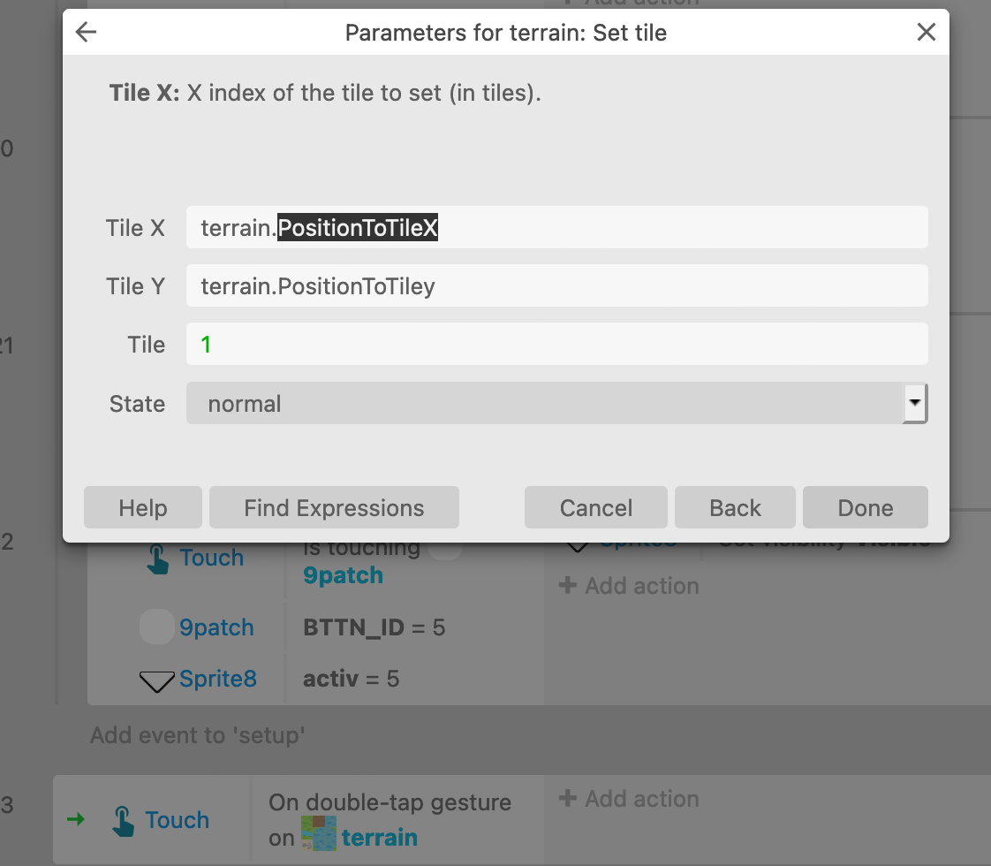Click the Sprite8 triangle icon
The height and width of the screenshot is (866, 991).
tap(156, 681)
